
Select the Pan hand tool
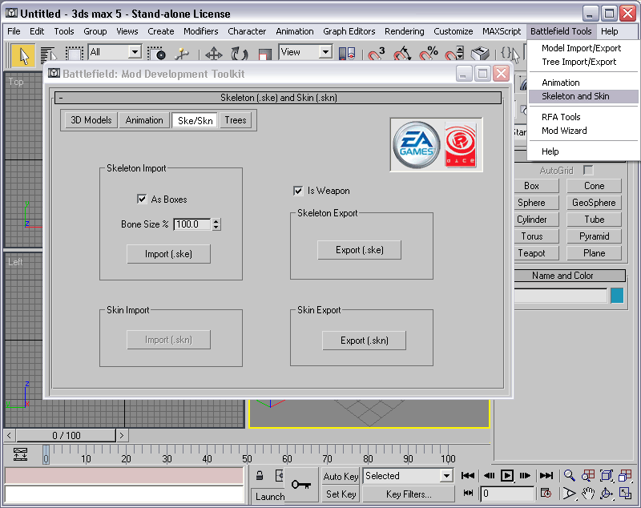point(588,494)
